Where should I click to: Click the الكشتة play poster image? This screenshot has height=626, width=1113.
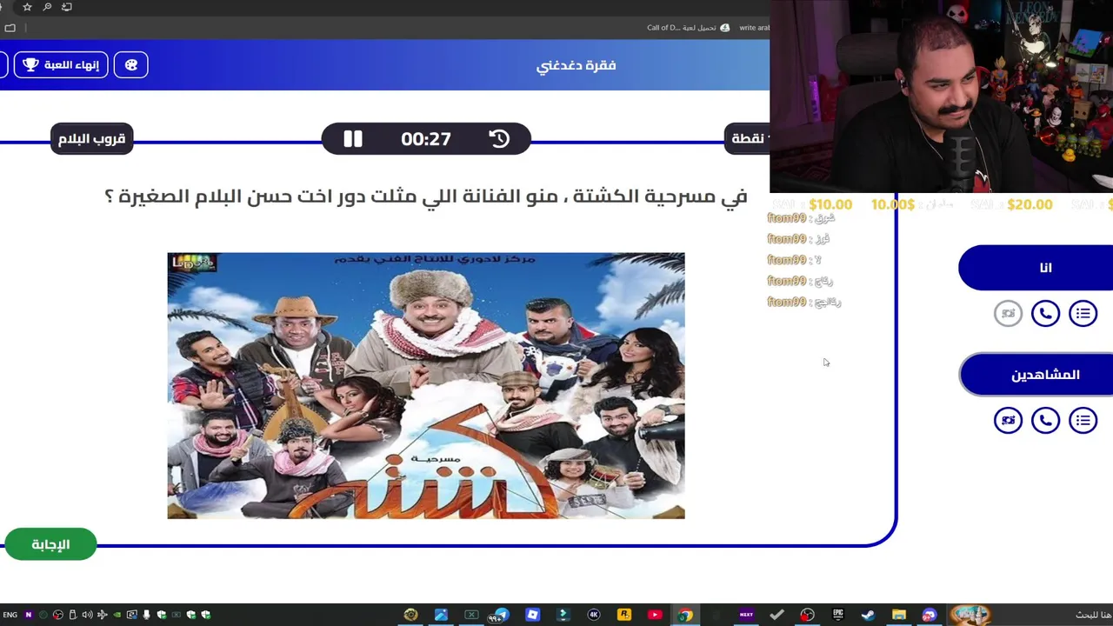coord(426,386)
